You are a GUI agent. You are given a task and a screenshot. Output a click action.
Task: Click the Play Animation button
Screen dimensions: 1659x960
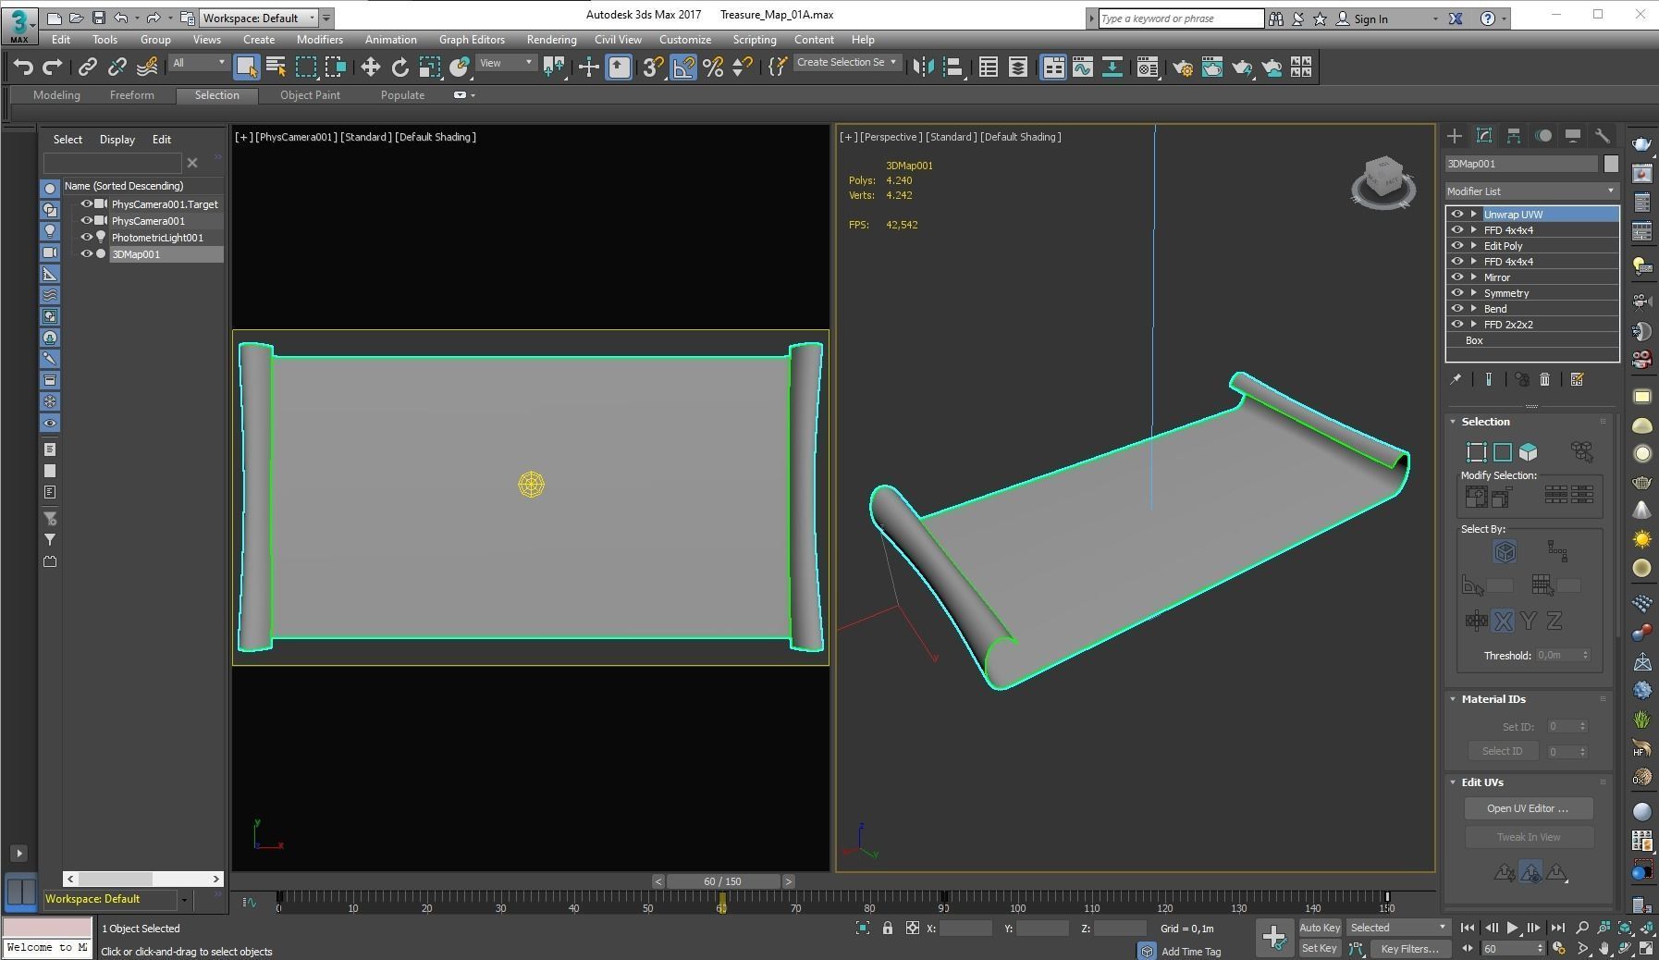tap(1513, 928)
